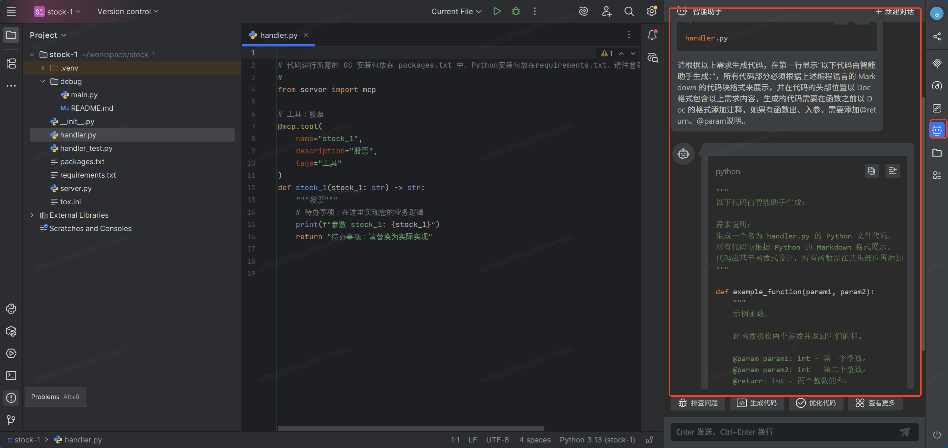The image size is (948, 448).
Task: Open the Version control dropdown
Action: 128,12
